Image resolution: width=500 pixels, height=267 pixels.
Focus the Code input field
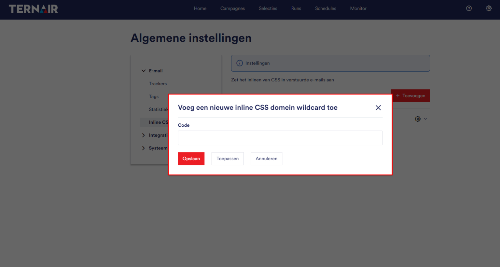point(280,138)
